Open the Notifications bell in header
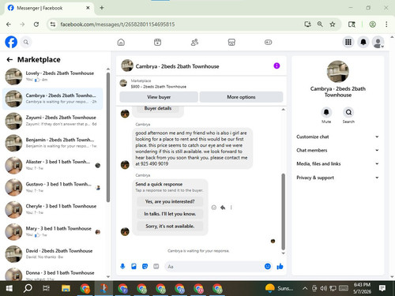Screen dimensions: 395x296 pos(363,42)
